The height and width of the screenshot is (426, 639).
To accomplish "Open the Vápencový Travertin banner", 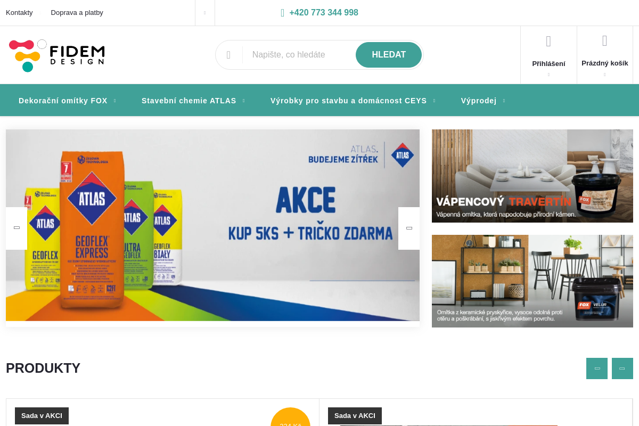I will (532, 176).
